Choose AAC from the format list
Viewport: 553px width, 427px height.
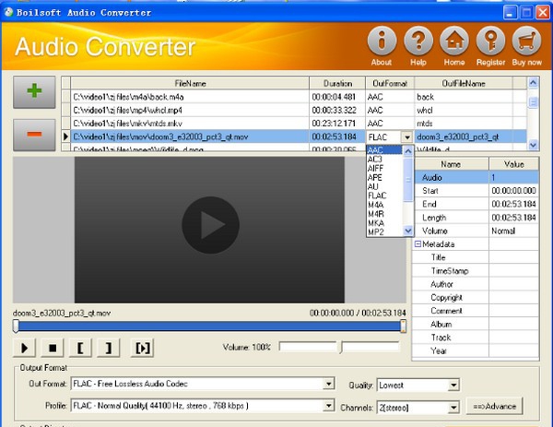384,150
